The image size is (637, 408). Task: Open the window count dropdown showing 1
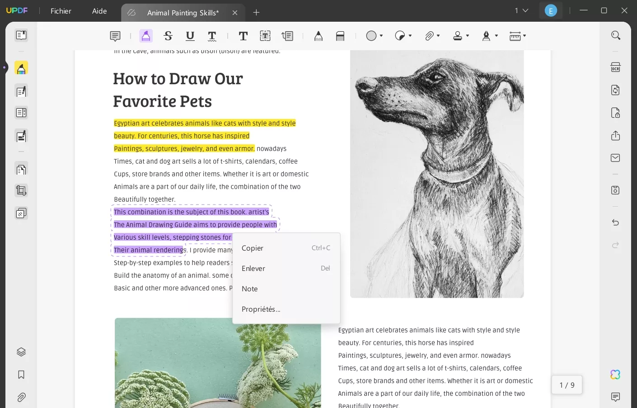click(521, 10)
